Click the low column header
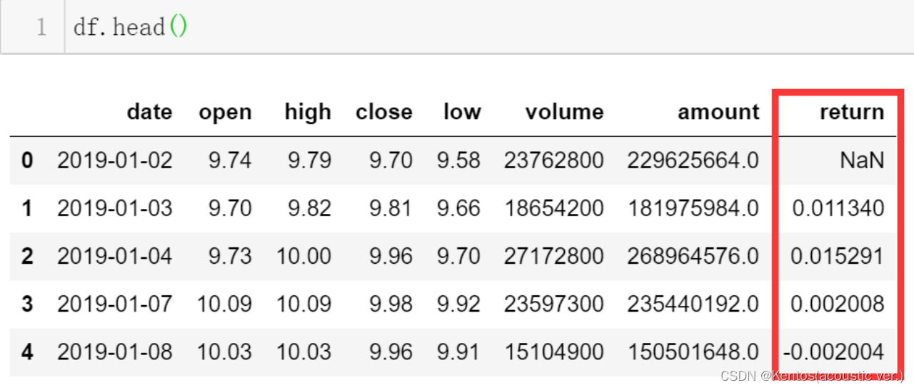This screenshot has width=914, height=390. click(x=462, y=112)
